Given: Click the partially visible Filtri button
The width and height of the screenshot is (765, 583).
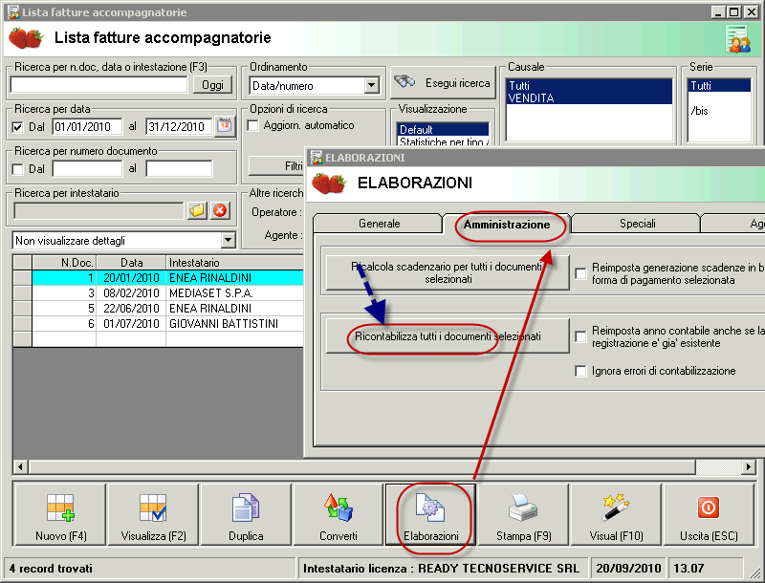Looking at the screenshot, I should click(x=276, y=166).
